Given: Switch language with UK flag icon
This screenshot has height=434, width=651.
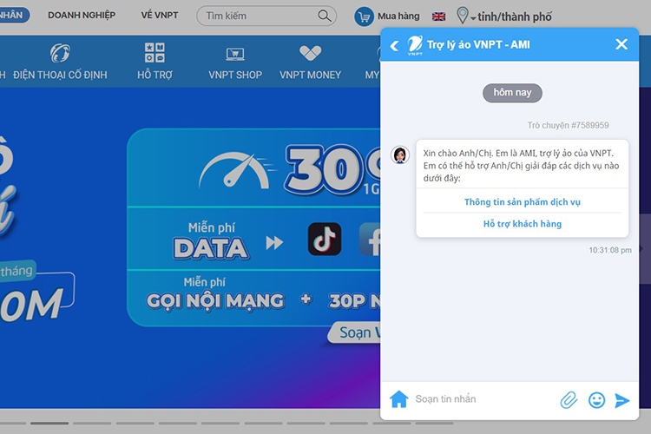Looking at the screenshot, I should 438,16.
